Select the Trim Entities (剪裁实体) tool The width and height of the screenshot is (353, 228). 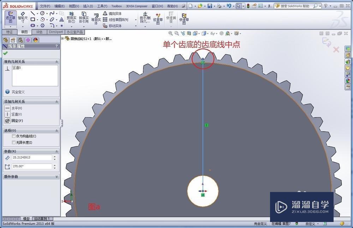coord(71,18)
